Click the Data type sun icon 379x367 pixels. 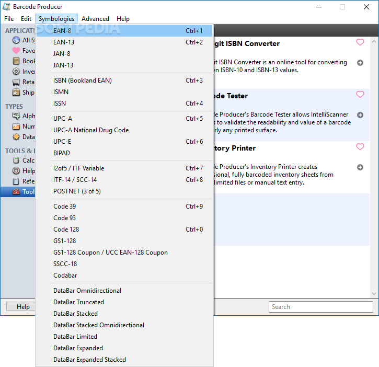tap(16, 137)
